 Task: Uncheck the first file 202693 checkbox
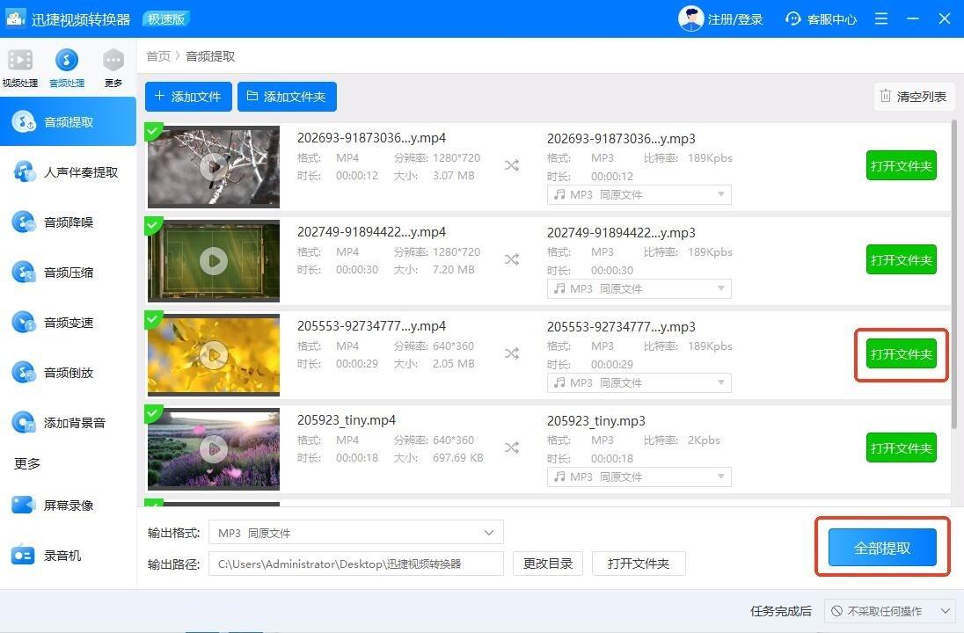click(x=153, y=131)
